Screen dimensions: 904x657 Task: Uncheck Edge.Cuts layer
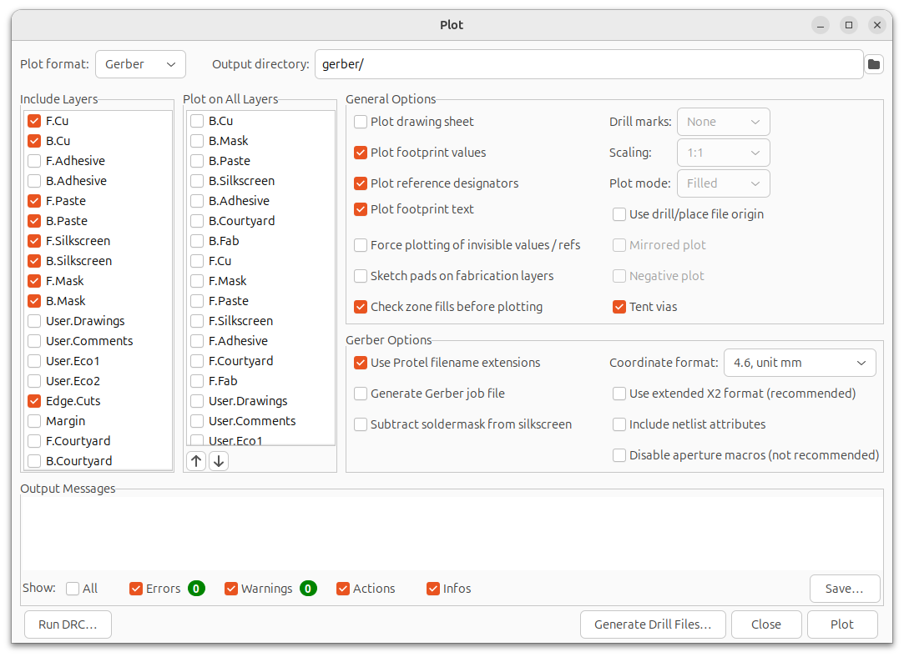pyautogui.click(x=34, y=401)
